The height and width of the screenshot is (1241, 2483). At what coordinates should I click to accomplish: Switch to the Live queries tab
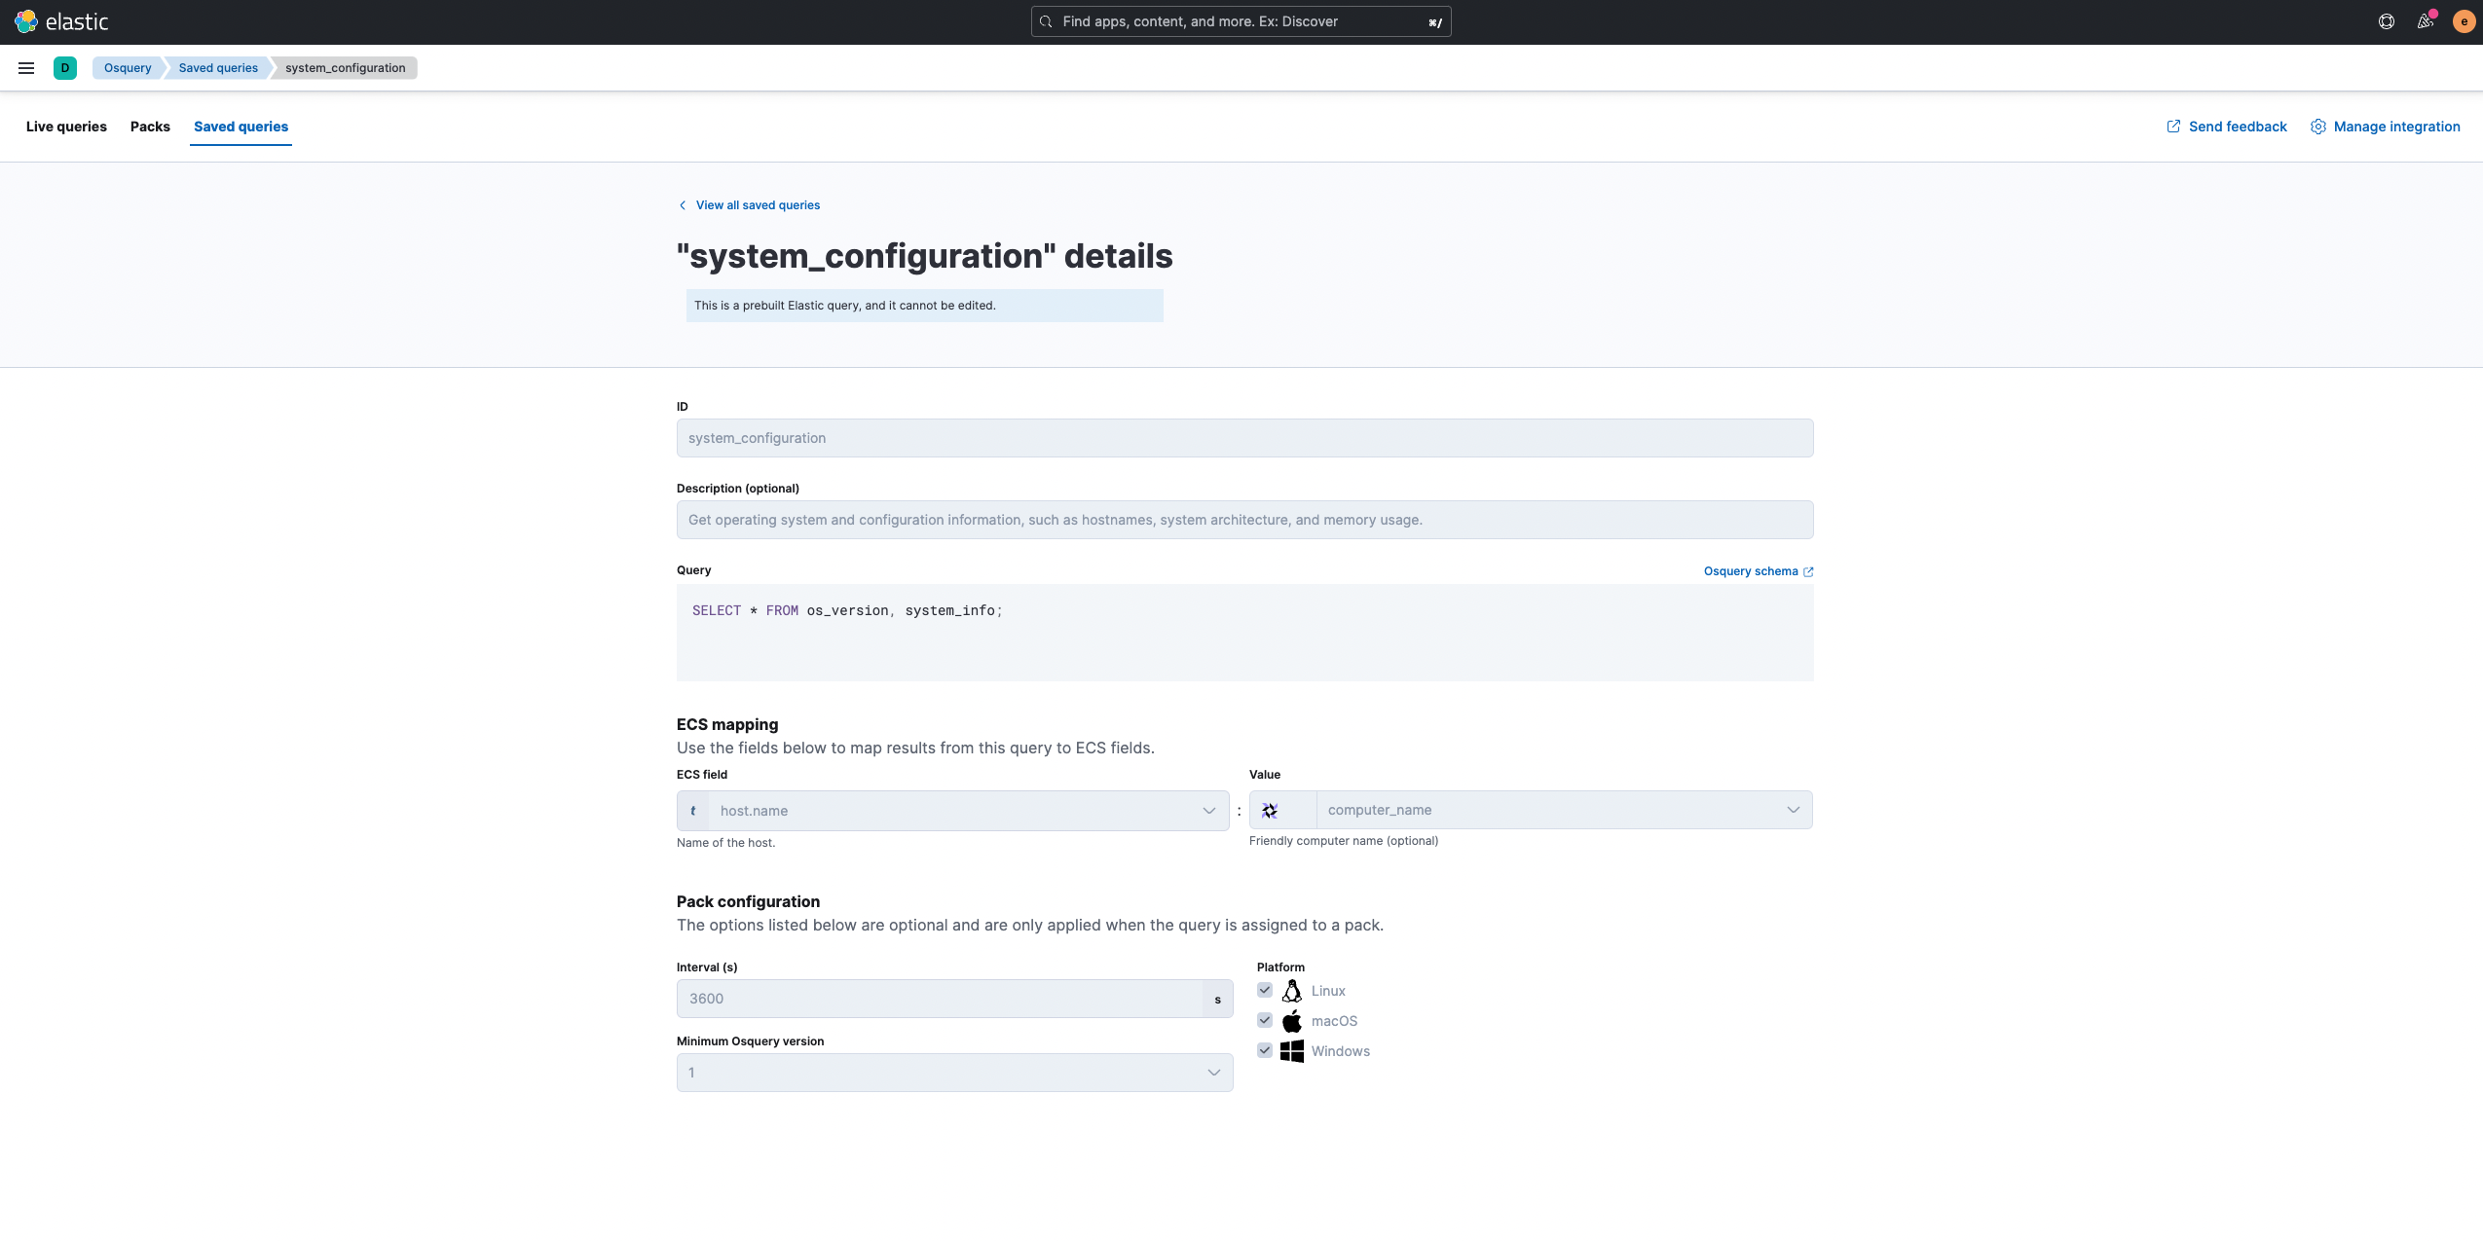point(66,127)
